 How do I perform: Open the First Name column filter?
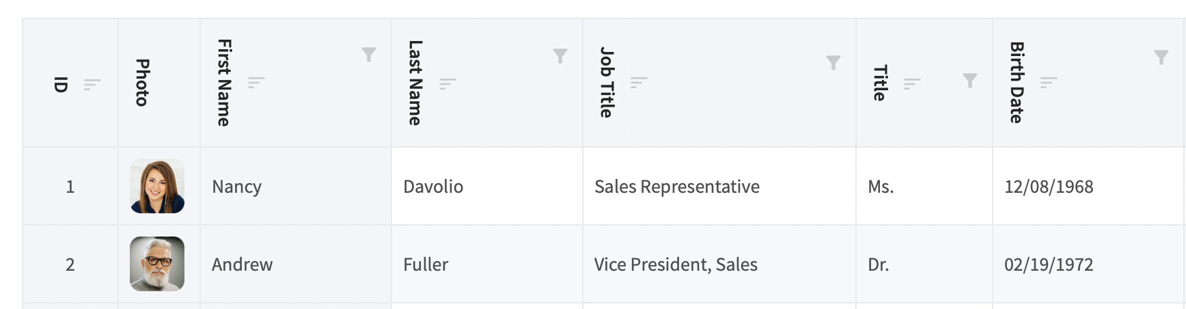click(369, 55)
